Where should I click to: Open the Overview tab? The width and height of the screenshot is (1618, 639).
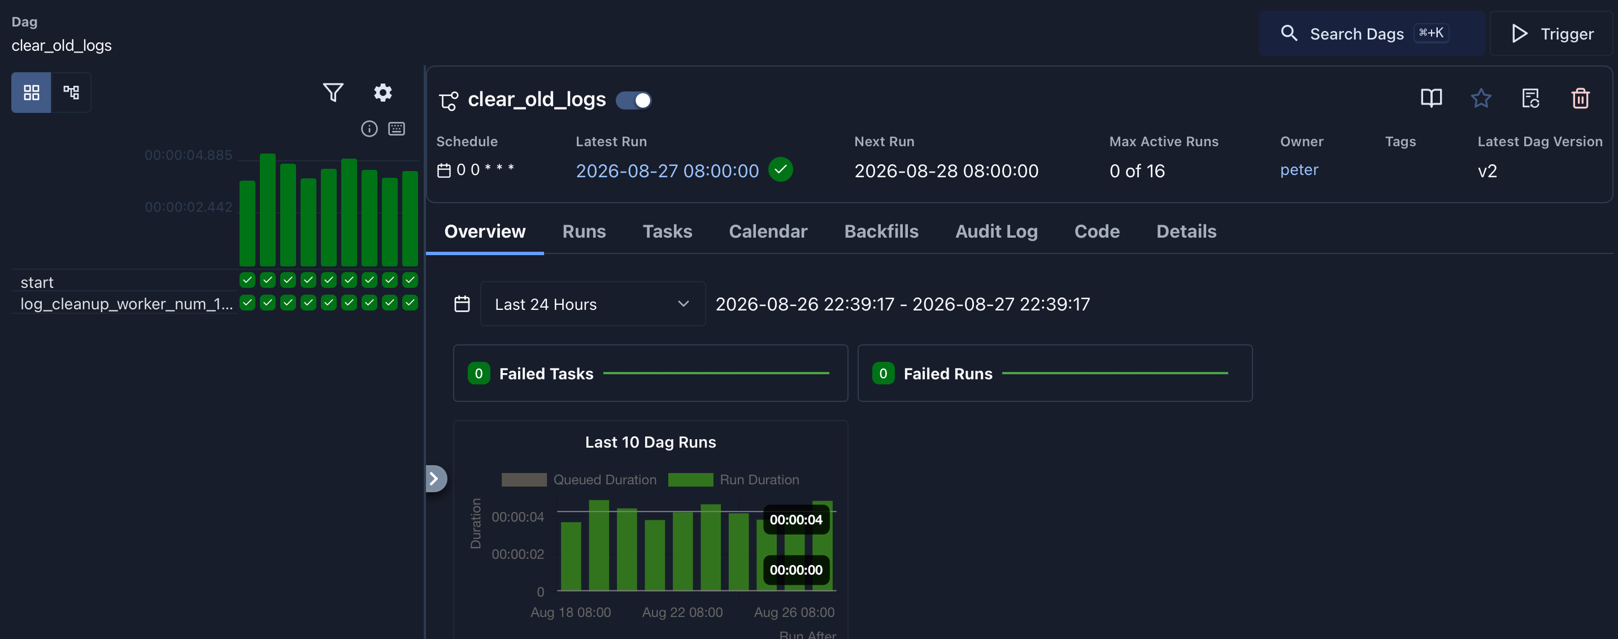click(x=484, y=231)
